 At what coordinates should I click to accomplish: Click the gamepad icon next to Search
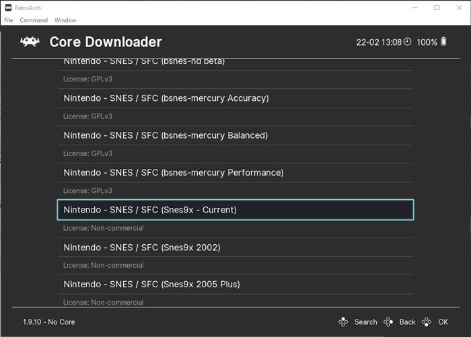click(x=343, y=322)
